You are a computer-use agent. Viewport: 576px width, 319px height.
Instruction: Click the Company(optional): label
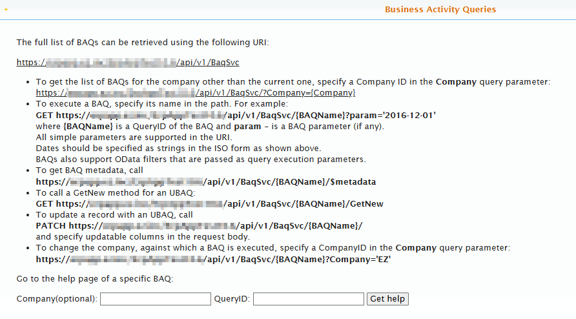coord(57,299)
